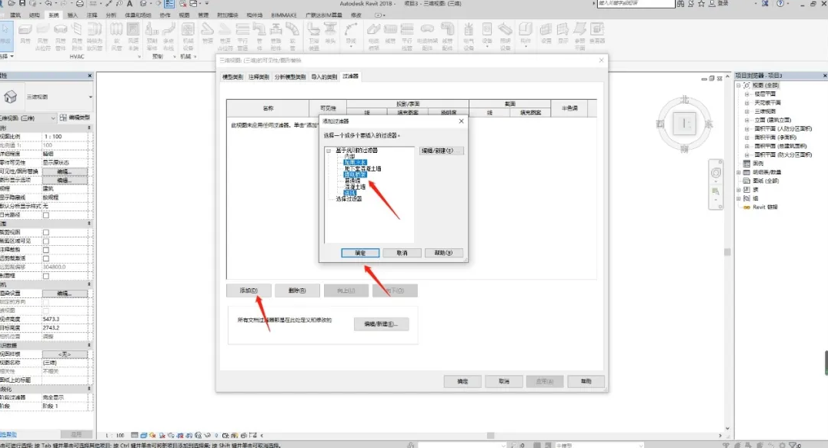
Task: Select the 卫浴装置 plumbing fixture tool
Action: pos(314,36)
